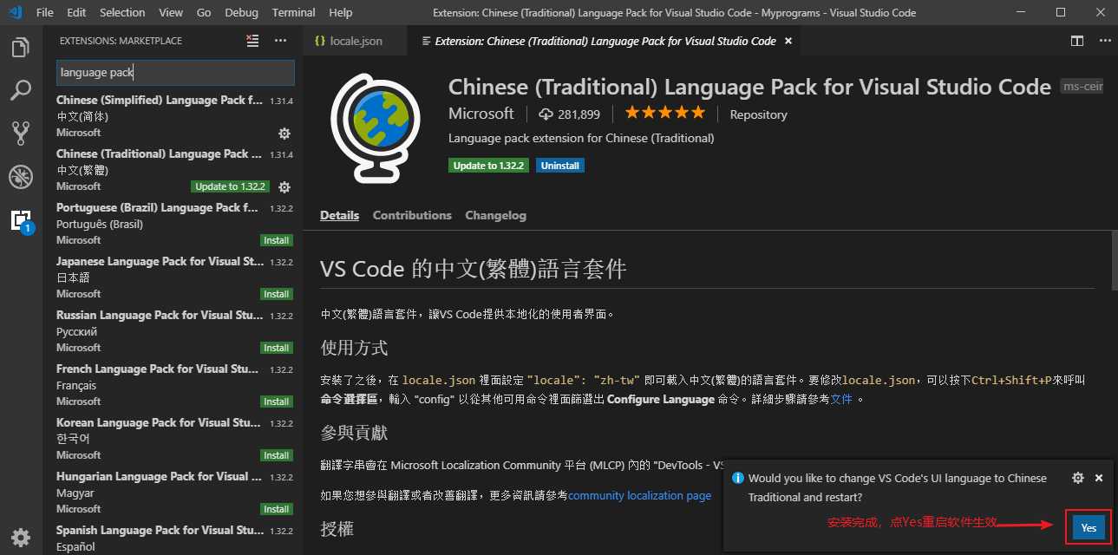This screenshot has width=1118, height=555.
Task: Open Extensions more actions ellipsis
Action: tap(280, 40)
